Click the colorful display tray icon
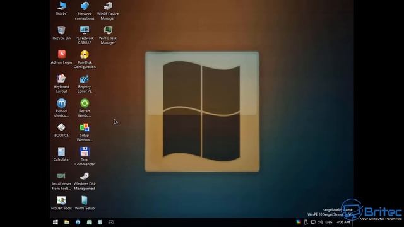The image size is (404, 227). [299, 222]
